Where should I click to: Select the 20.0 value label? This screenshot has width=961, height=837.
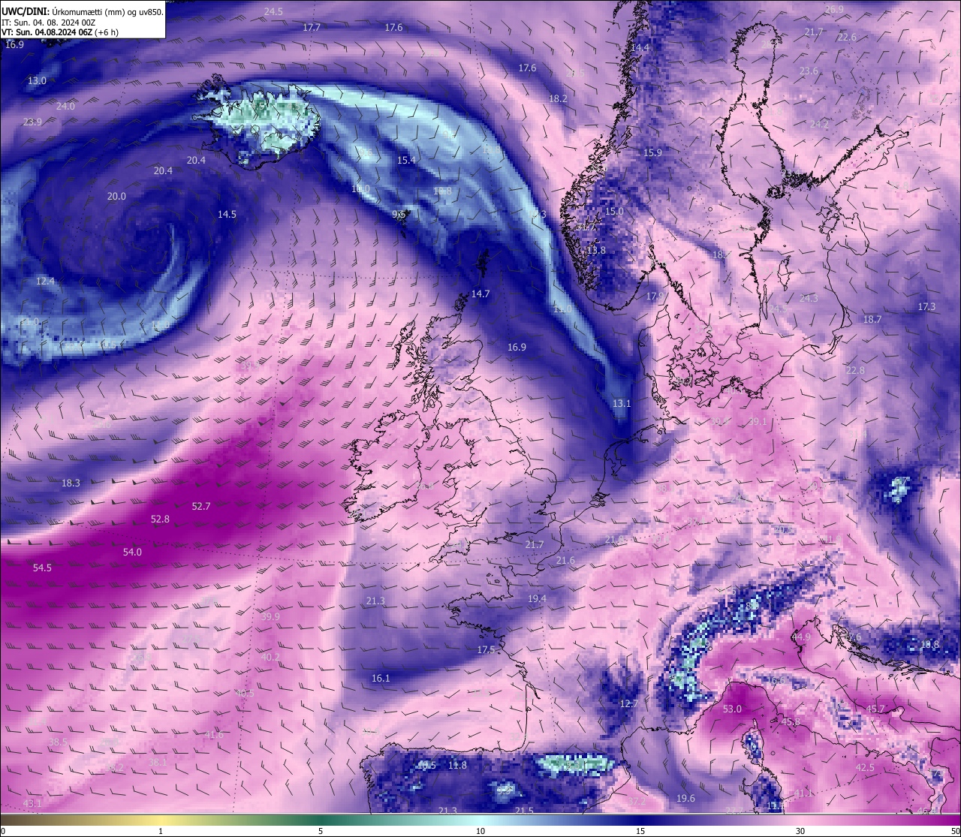point(116,196)
